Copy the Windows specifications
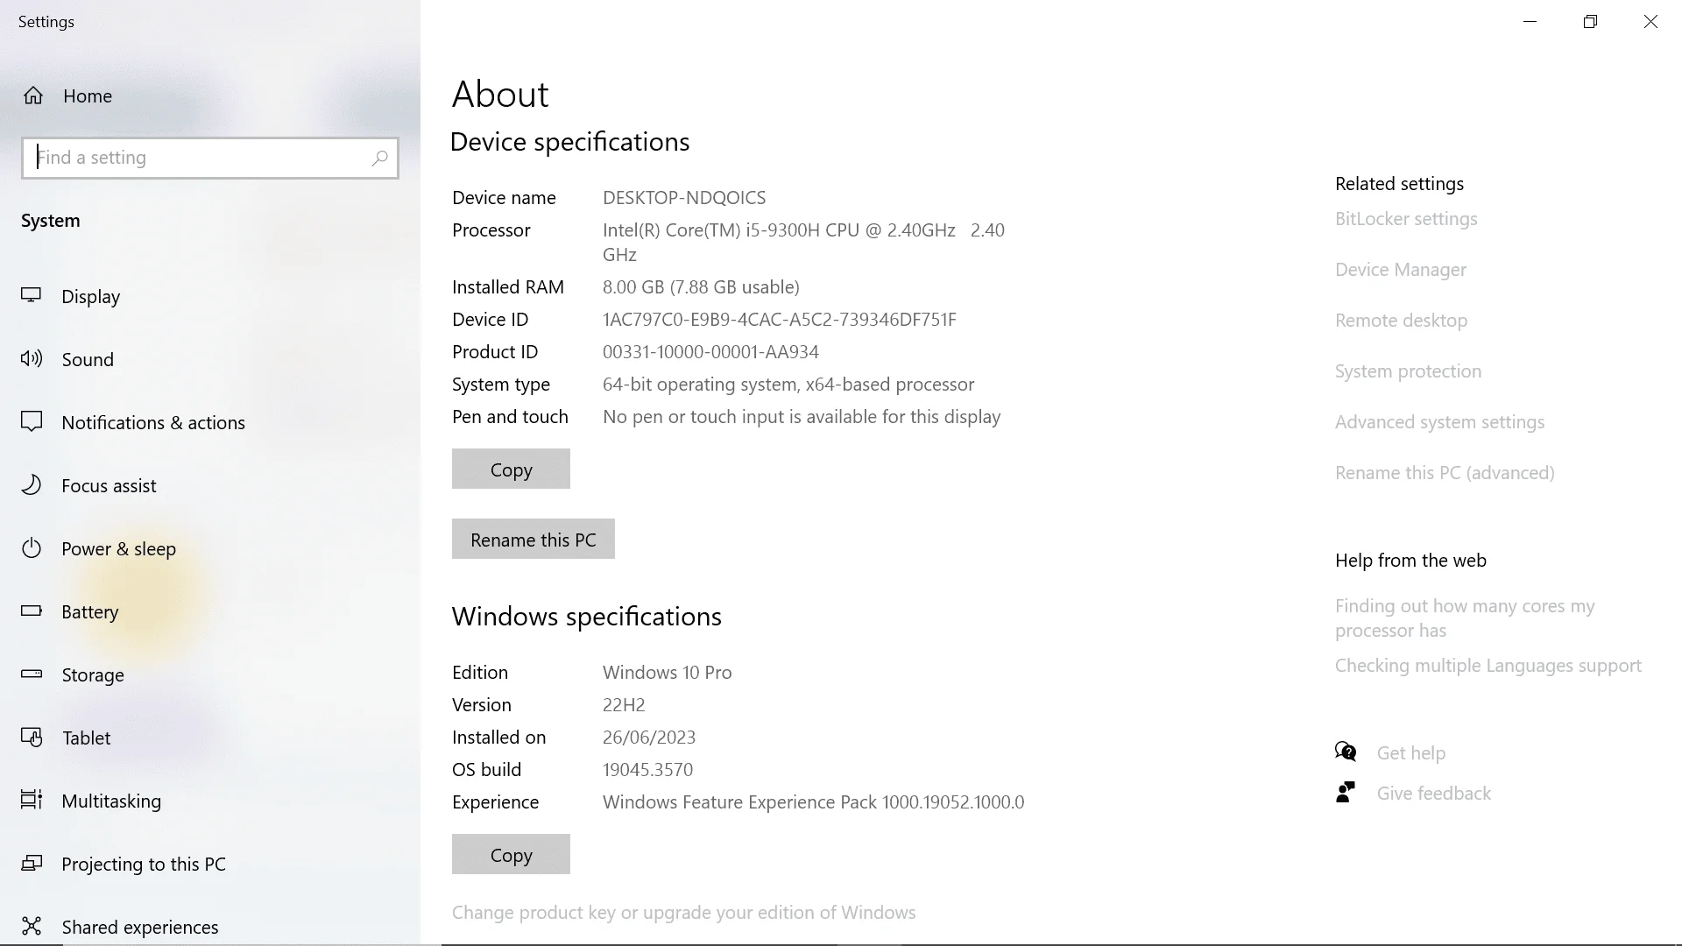1682x946 pixels. coord(511,854)
